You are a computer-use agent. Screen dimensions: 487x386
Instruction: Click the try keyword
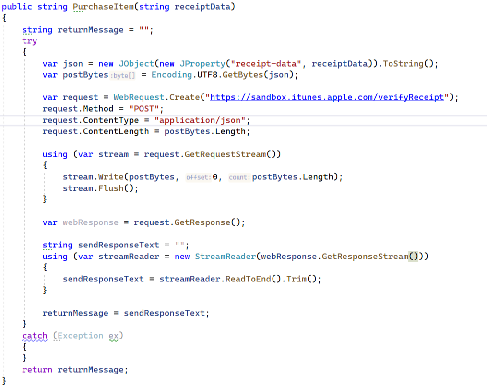pyautogui.click(x=29, y=41)
